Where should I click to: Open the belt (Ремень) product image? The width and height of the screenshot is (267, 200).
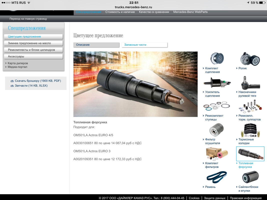[217, 177]
